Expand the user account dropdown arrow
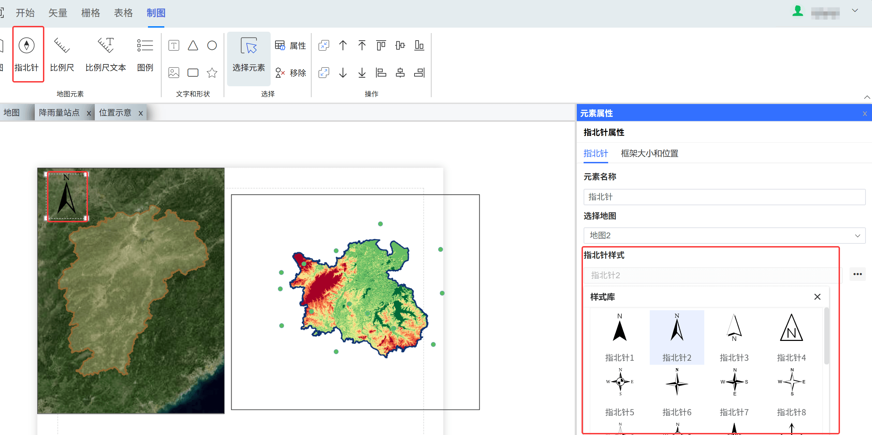 855,11
